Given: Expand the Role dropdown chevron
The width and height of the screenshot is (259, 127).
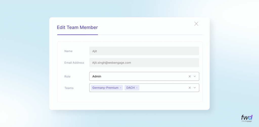Looking at the screenshot, I should click(195, 76).
